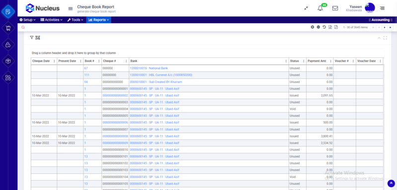397x190 pixels.
Task: Open Payment Amt column options menu
Action: (331, 61)
